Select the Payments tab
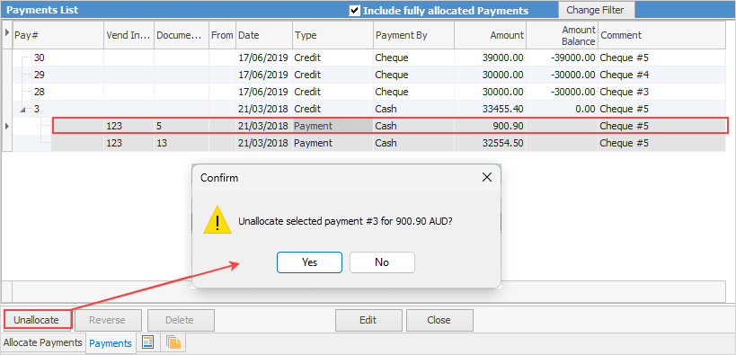736x355 pixels. click(111, 343)
